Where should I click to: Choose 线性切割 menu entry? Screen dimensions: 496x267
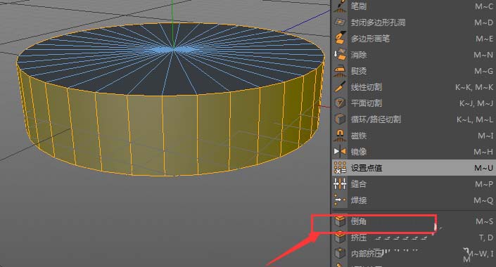coord(414,87)
